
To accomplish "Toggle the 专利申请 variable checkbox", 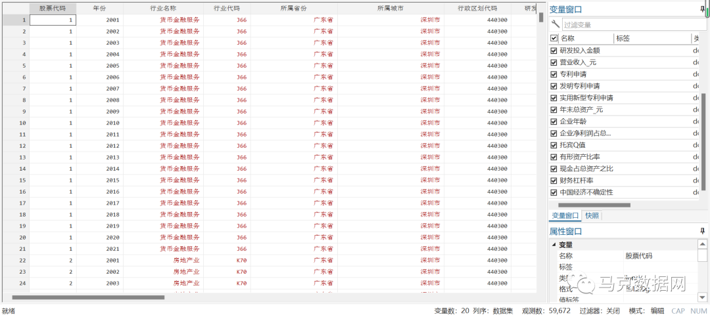I will [554, 74].
